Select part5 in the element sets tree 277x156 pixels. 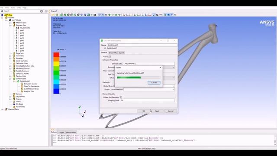pos(22,40)
